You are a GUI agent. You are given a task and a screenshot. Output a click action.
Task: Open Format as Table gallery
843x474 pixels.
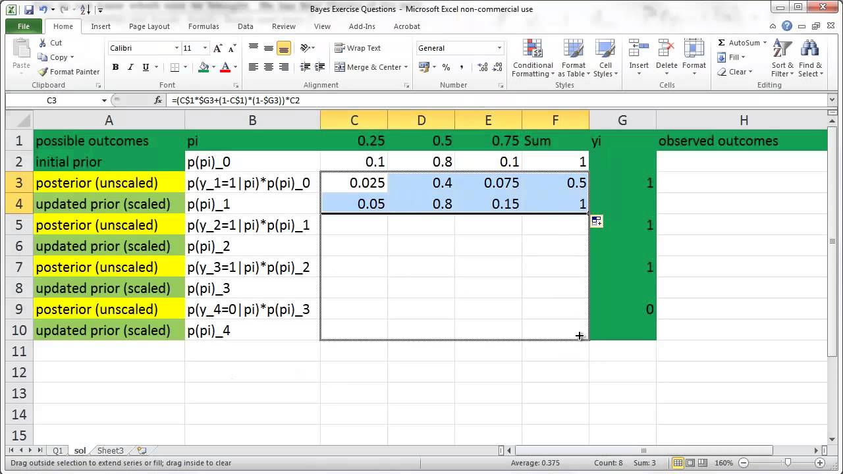tap(573, 59)
